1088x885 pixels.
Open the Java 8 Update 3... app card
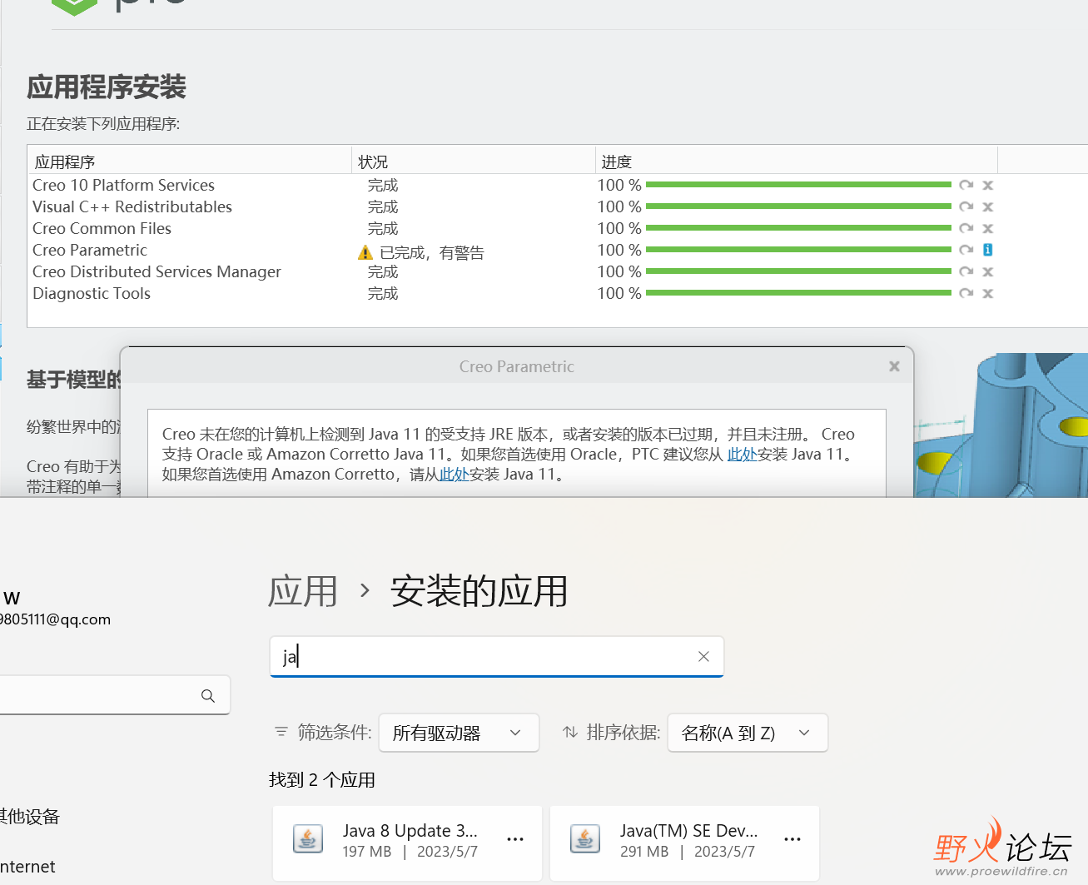click(407, 843)
